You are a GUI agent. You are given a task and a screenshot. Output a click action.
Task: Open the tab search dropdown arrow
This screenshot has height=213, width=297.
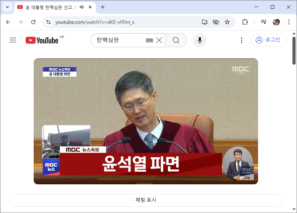click(7, 7)
